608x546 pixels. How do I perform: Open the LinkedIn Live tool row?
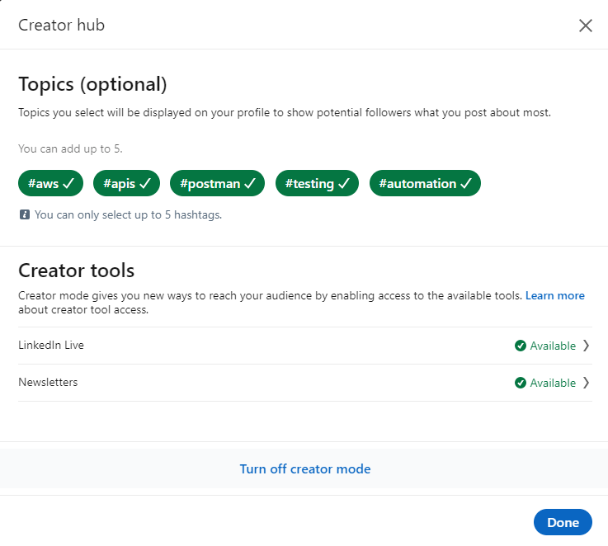[51, 346]
